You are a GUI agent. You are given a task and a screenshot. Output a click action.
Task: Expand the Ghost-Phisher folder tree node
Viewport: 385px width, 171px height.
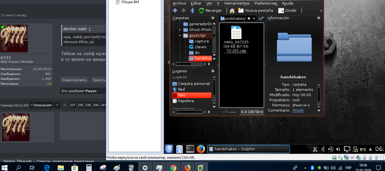[x=180, y=30]
